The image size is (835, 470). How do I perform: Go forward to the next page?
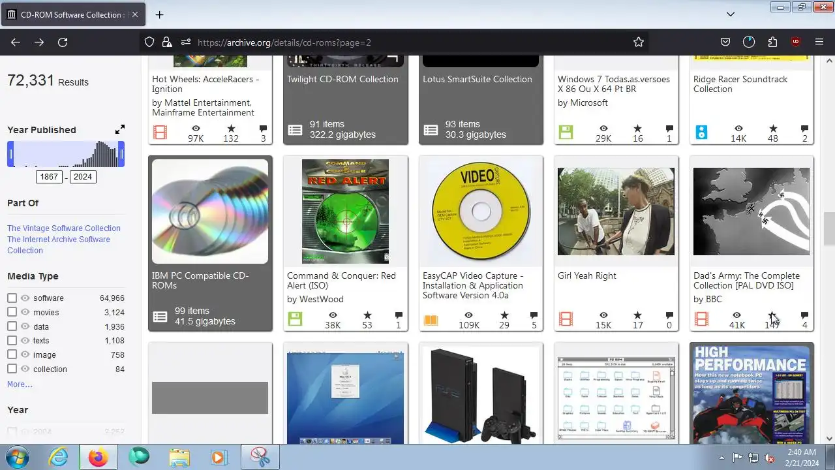click(x=39, y=42)
